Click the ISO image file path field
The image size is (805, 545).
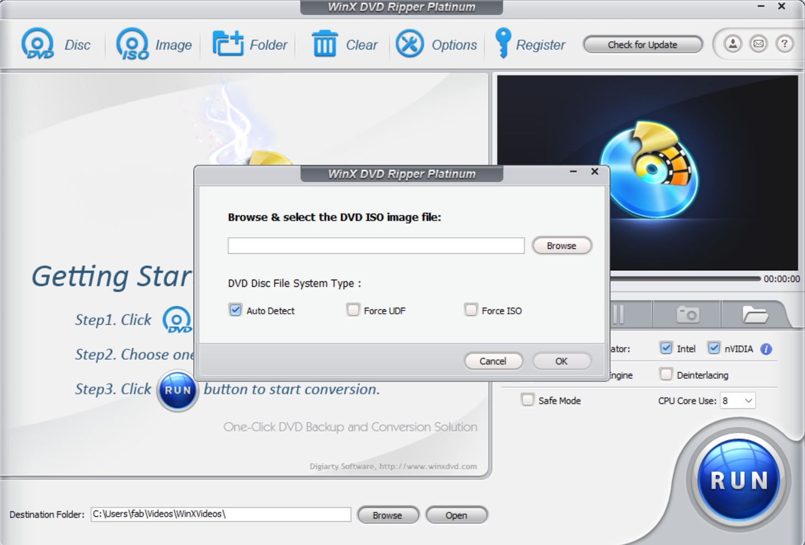click(376, 246)
